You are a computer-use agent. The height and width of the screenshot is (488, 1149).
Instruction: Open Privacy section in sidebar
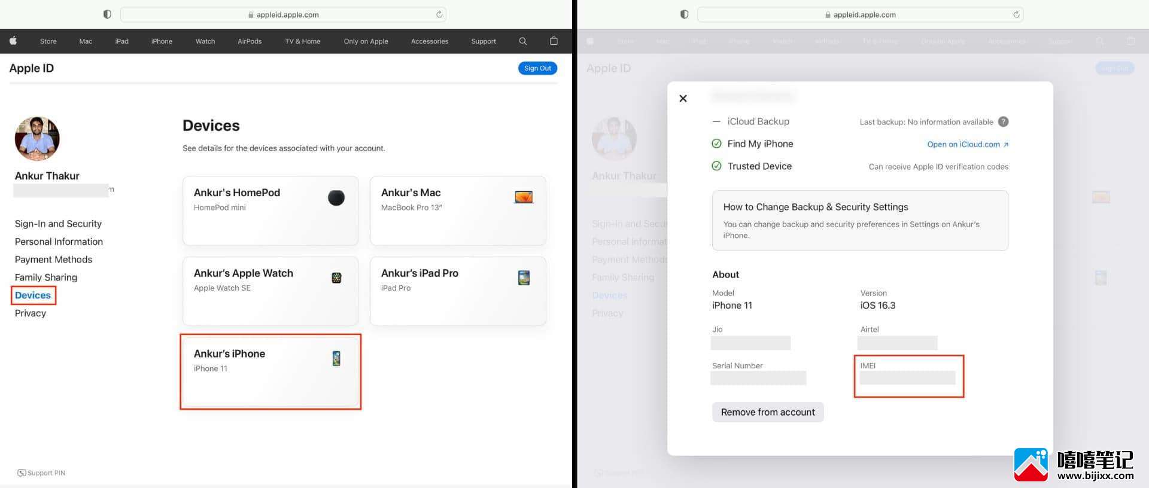click(x=31, y=313)
